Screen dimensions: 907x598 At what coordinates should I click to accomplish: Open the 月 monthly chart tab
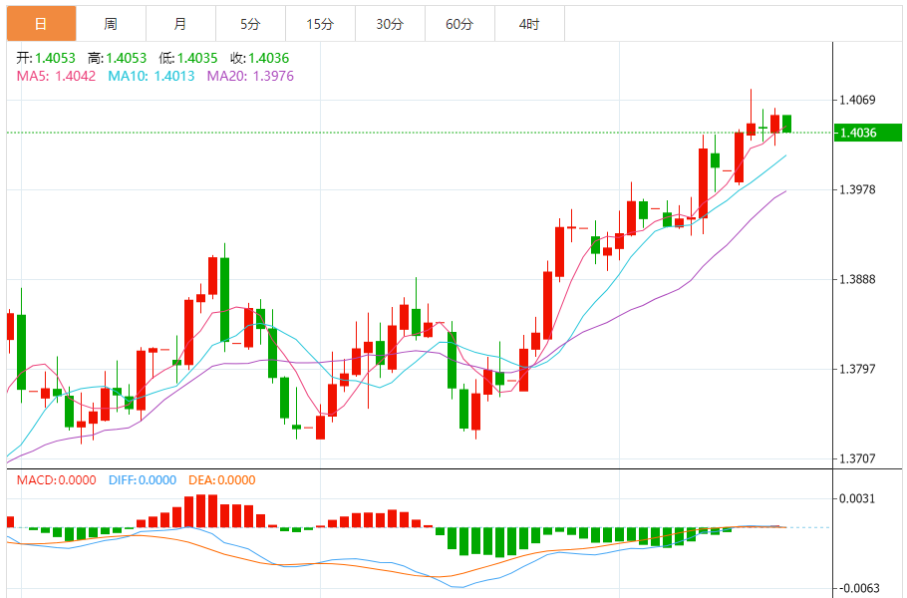180,24
